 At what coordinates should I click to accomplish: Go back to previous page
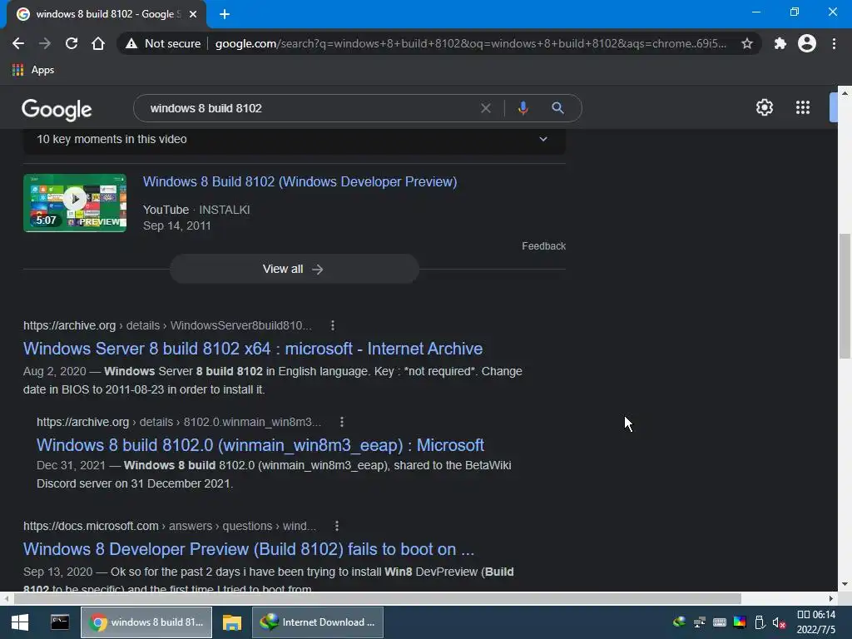coord(18,43)
